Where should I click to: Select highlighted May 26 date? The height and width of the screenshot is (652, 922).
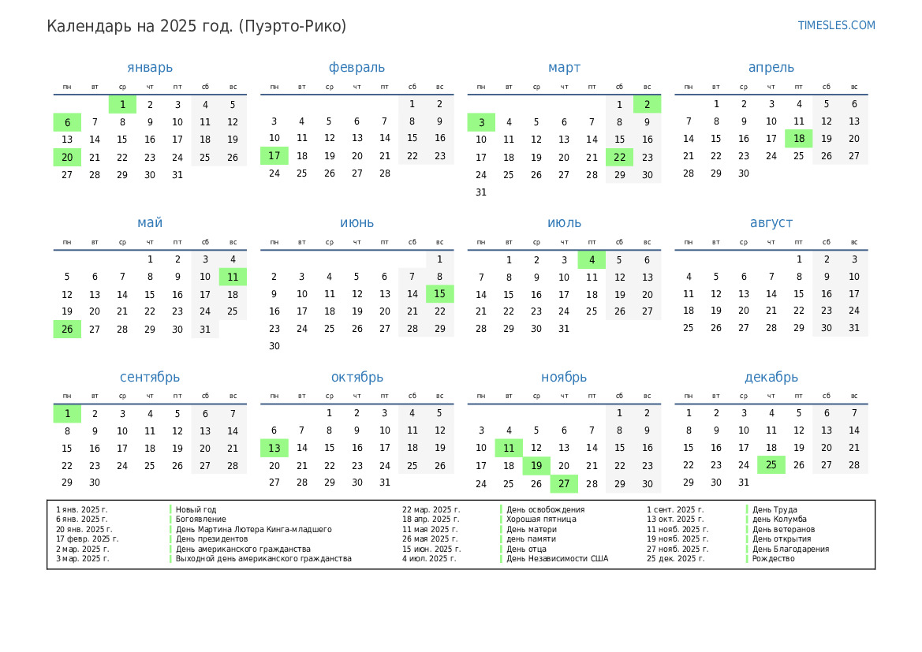pyautogui.click(x=67, y=330)
